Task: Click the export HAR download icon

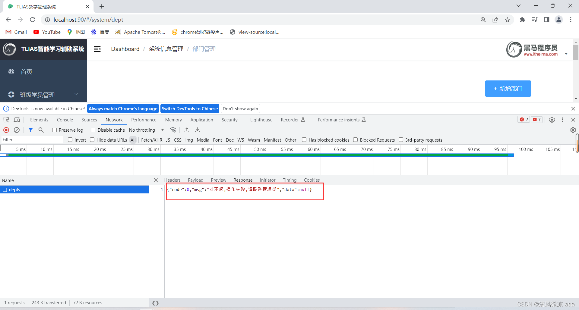Action: click(197, 130)
